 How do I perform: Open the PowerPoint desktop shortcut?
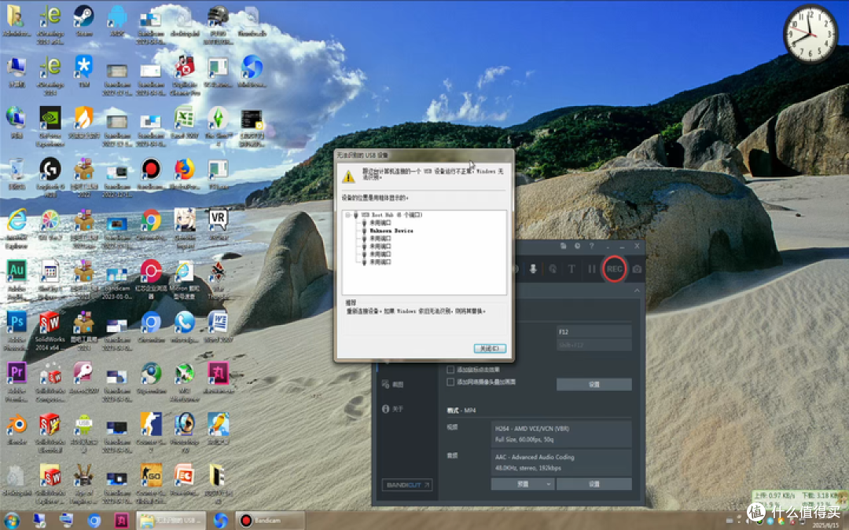[x=184, y=480]
